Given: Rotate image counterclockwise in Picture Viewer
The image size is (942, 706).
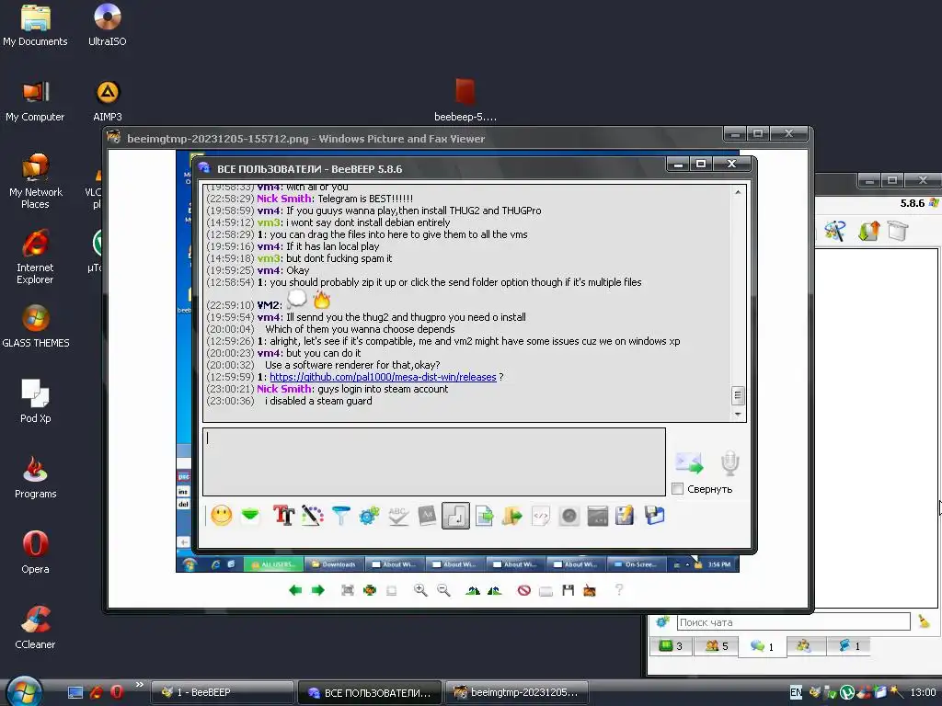Looking at the screenshot, I should click(494, 591).
